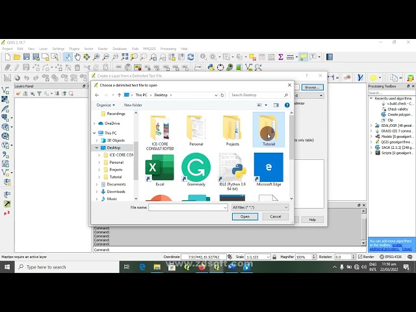Click the New Project icon in QGIS toolbar

[8, 57]
